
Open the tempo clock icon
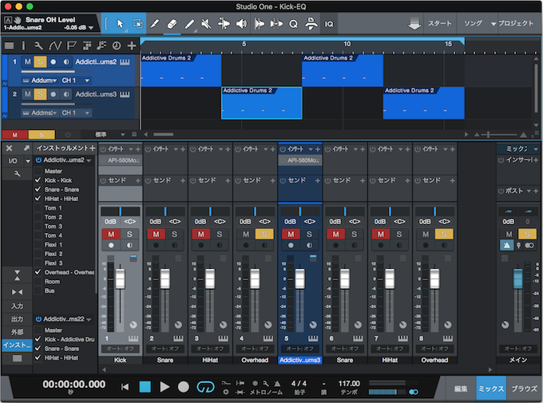point(117,45)
